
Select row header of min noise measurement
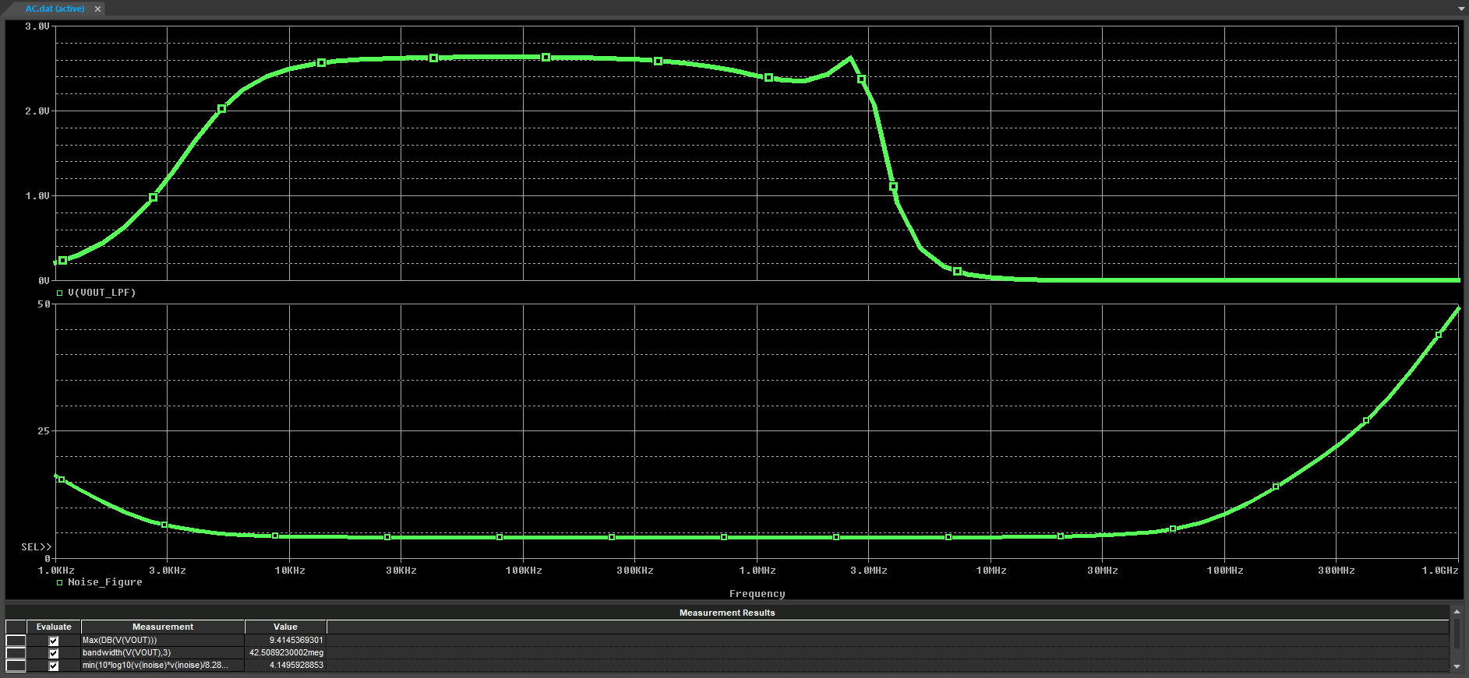16,666
